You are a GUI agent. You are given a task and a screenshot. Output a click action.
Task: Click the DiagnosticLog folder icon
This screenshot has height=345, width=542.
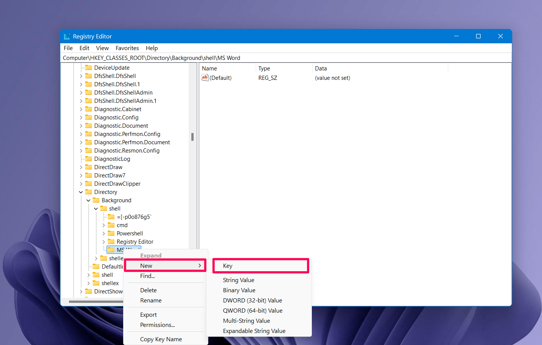pos(89,159)
